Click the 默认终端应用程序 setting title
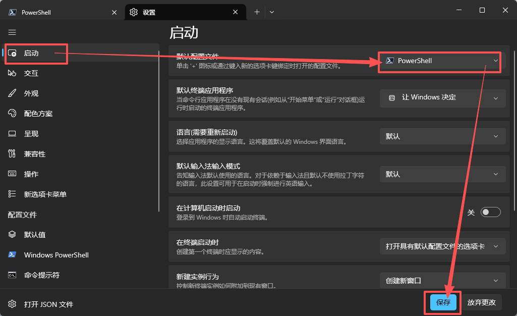Image resolution: width=517 pixels, height=316 pixels. point(205,90)
